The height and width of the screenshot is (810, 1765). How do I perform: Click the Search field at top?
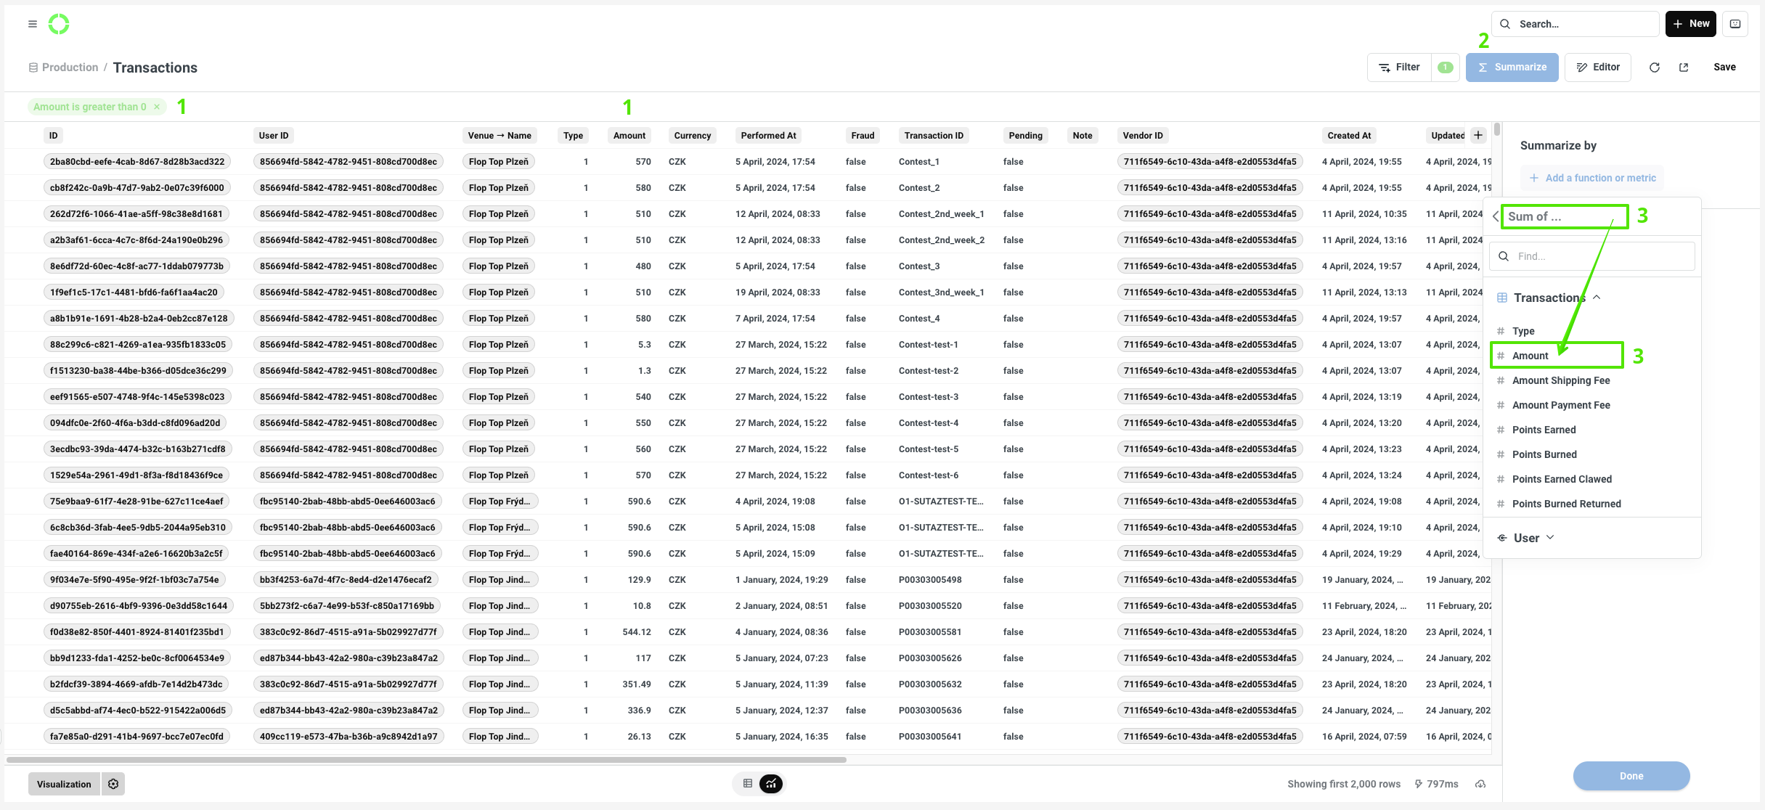1575,24
